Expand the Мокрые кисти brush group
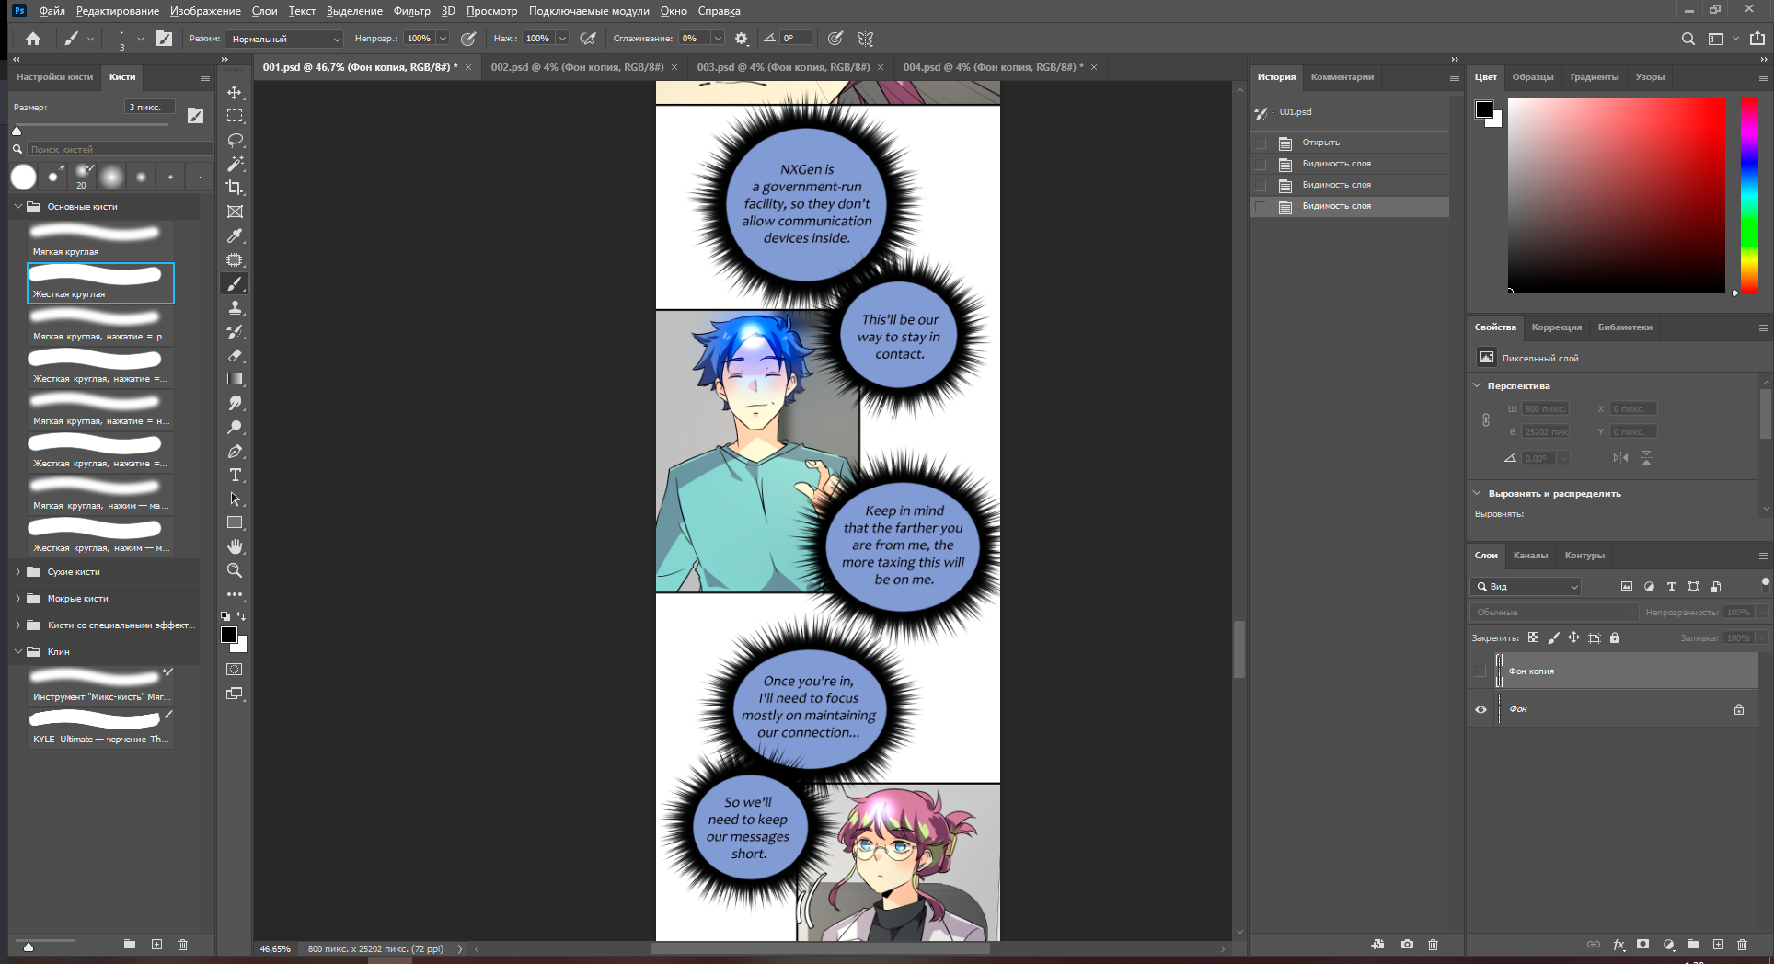This screenshot has height=964, width=1774. click(17, 598)
